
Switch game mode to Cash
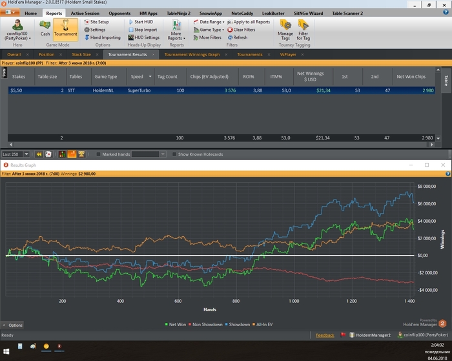[x=45, y=28]
